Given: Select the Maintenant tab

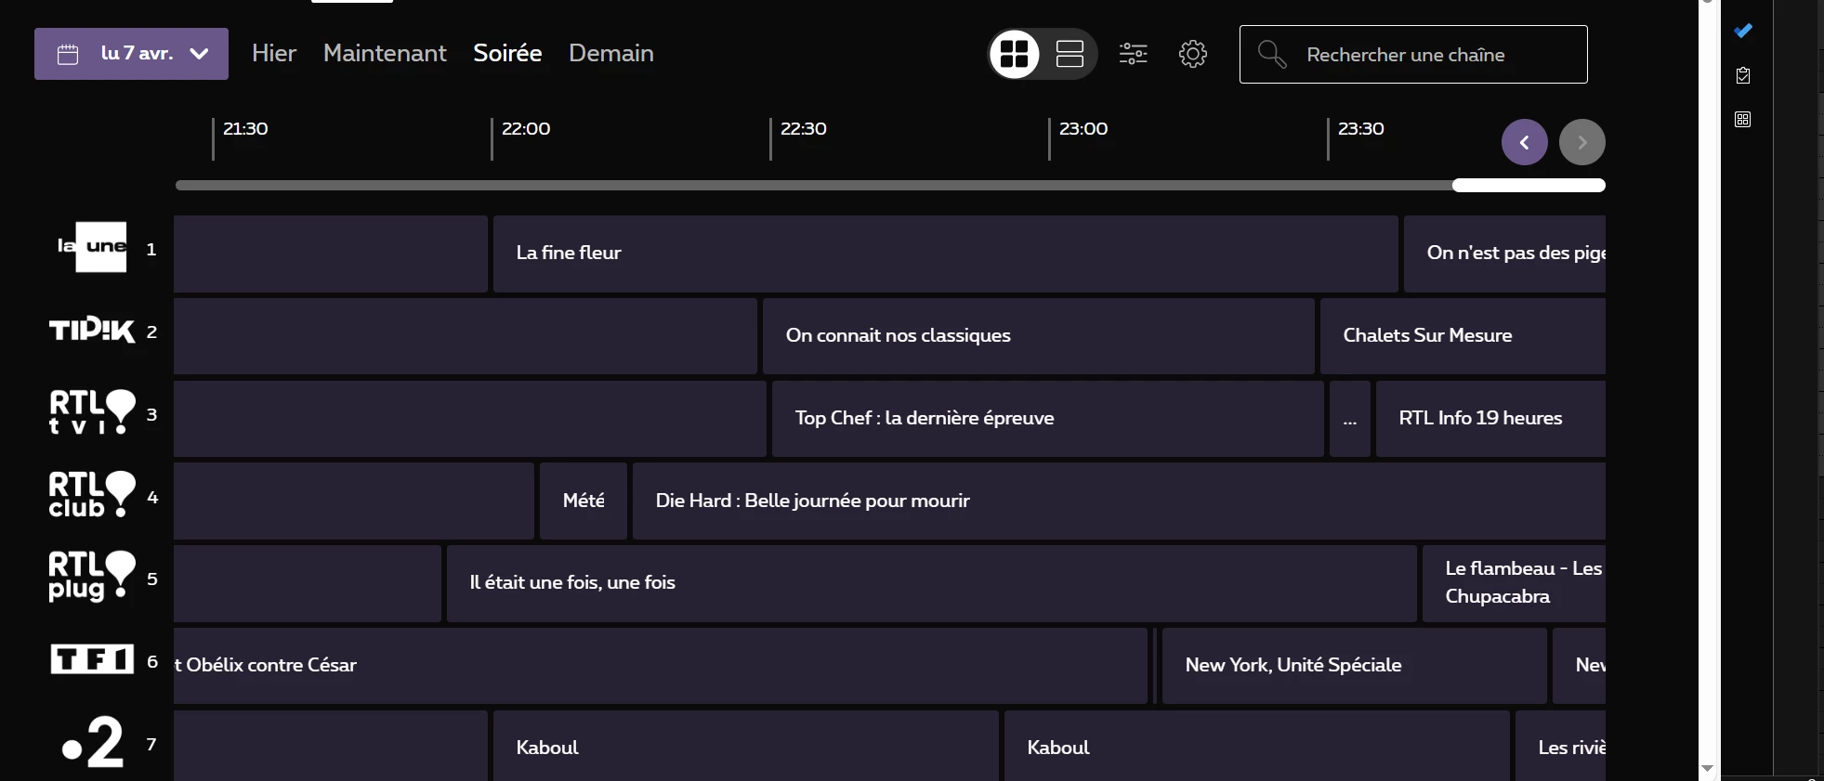Looking at the screenshot, I should (x=385, y=53).
